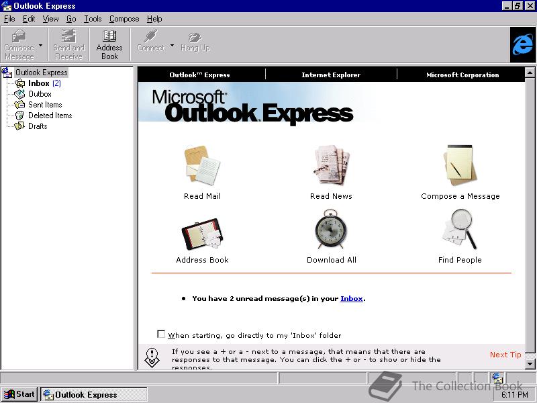Click the Send and Receive toolbar icon
537x403 pixels.
[68, 36]
